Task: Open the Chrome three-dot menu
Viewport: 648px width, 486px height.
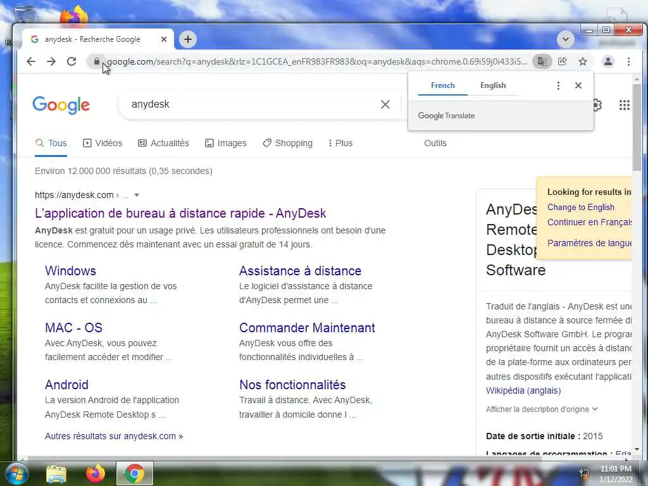Action: coord(628,61)
